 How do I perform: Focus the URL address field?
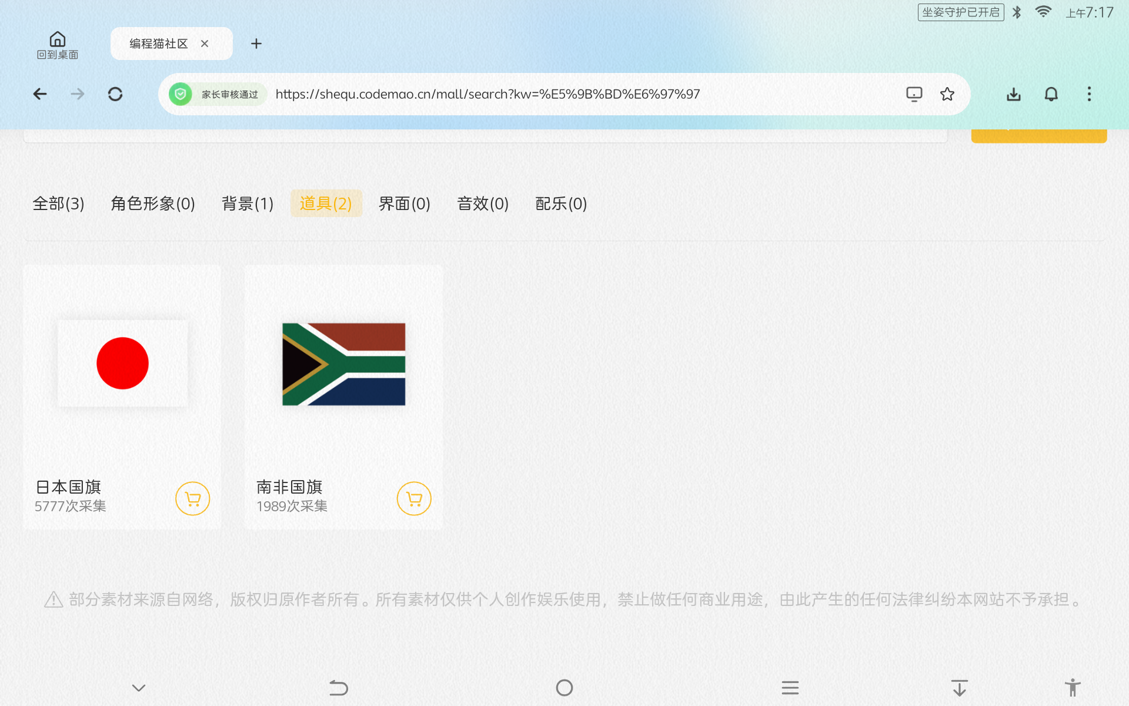click(487, 94)
